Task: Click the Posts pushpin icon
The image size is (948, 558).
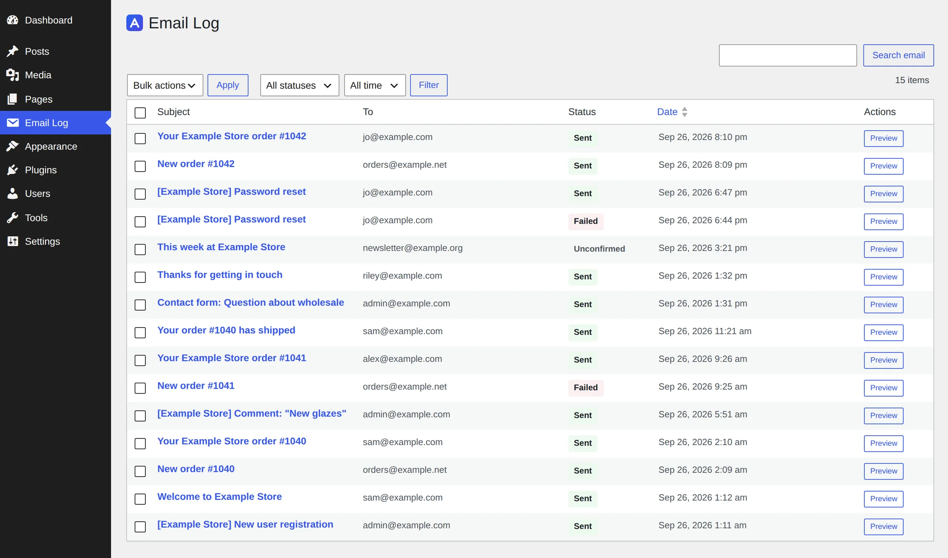Action: [13, 51]
